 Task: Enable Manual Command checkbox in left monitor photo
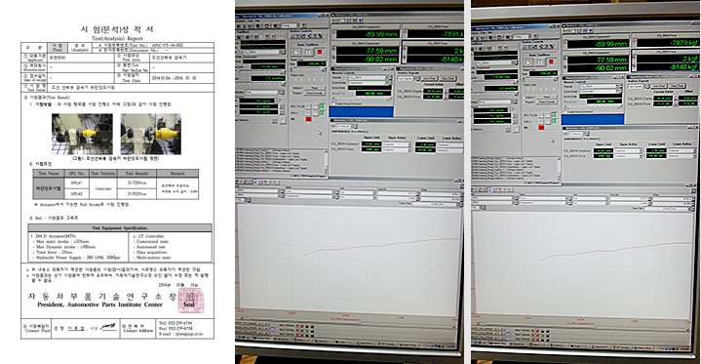click(333, 103)
